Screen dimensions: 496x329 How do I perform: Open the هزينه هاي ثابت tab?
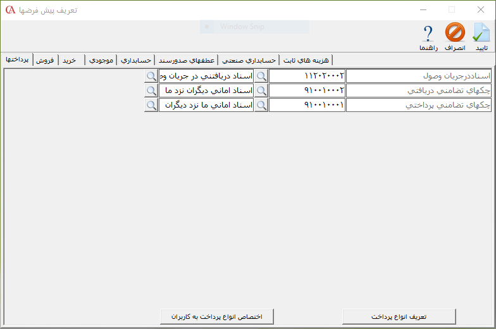[x=307, y=60]
